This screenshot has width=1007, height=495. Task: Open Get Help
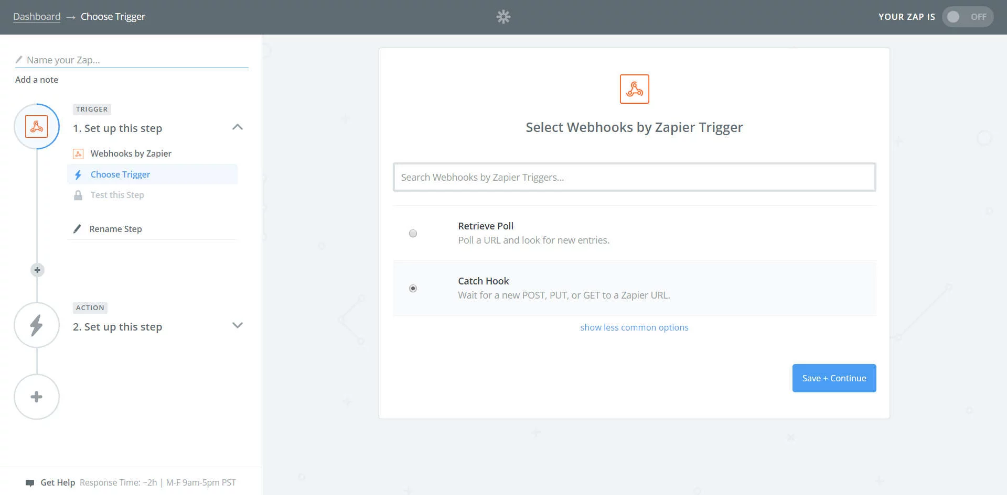click(x=58, y=482)
